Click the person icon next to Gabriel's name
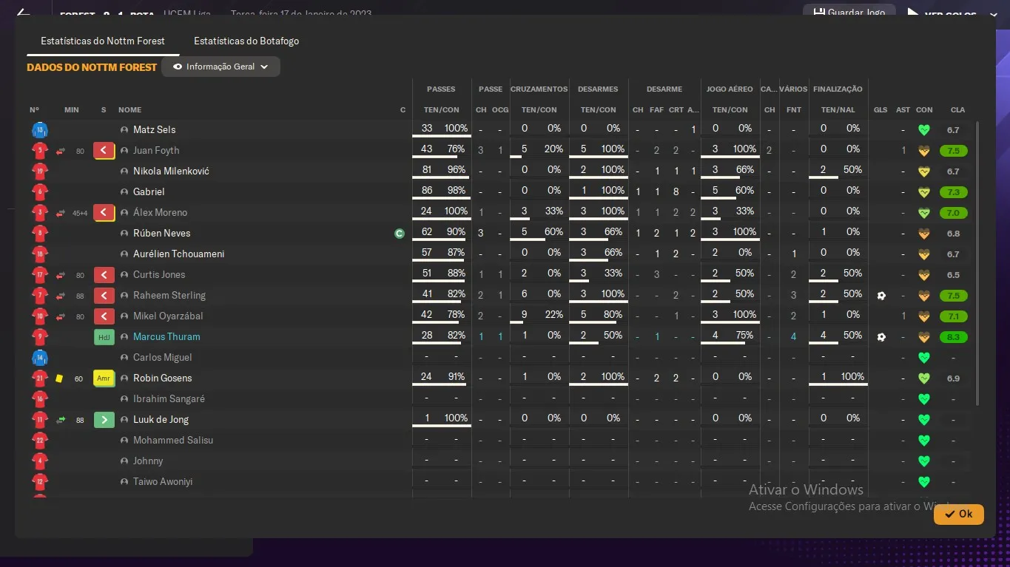The image size is (1010, 567). [124, 192]
